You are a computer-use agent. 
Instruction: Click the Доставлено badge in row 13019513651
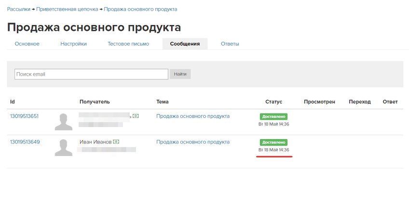[273, 116]
